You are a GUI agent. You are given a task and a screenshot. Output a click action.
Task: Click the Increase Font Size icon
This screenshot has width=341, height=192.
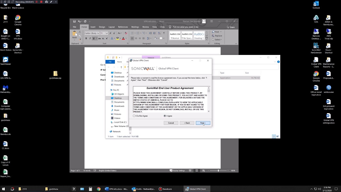(x=111, y=33)
